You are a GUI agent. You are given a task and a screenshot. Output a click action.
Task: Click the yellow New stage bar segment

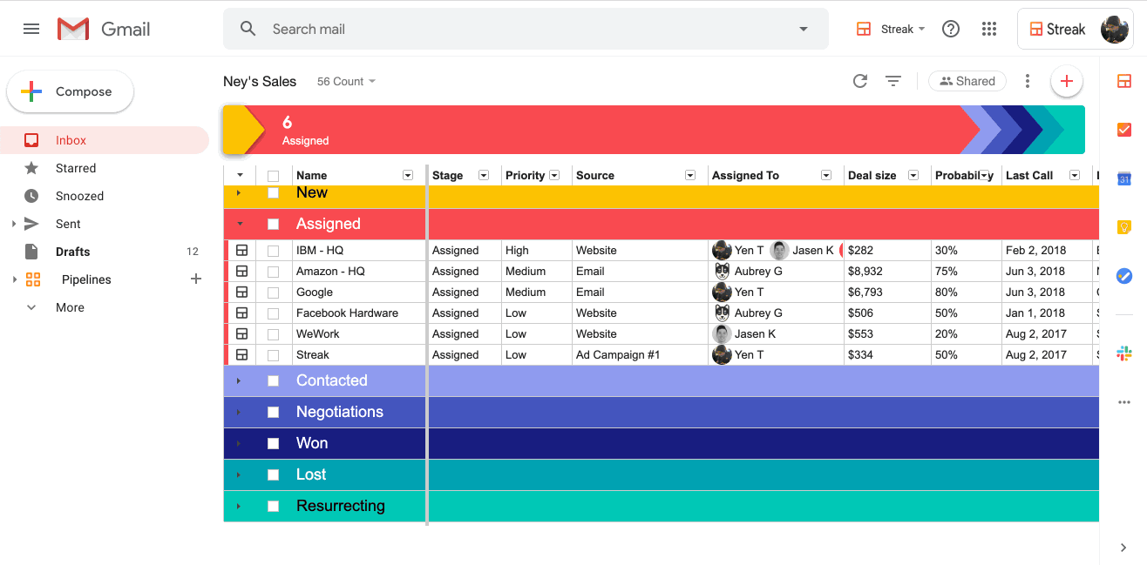click(x=241, y=130)
